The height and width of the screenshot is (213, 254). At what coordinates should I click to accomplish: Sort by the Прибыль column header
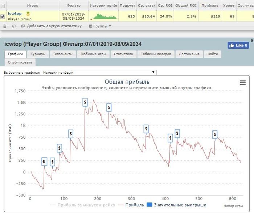(x=210, y=5)
